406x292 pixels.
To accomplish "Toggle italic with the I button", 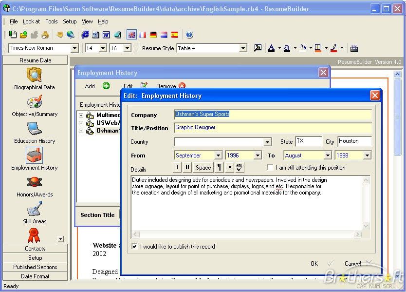I will 177,167.
